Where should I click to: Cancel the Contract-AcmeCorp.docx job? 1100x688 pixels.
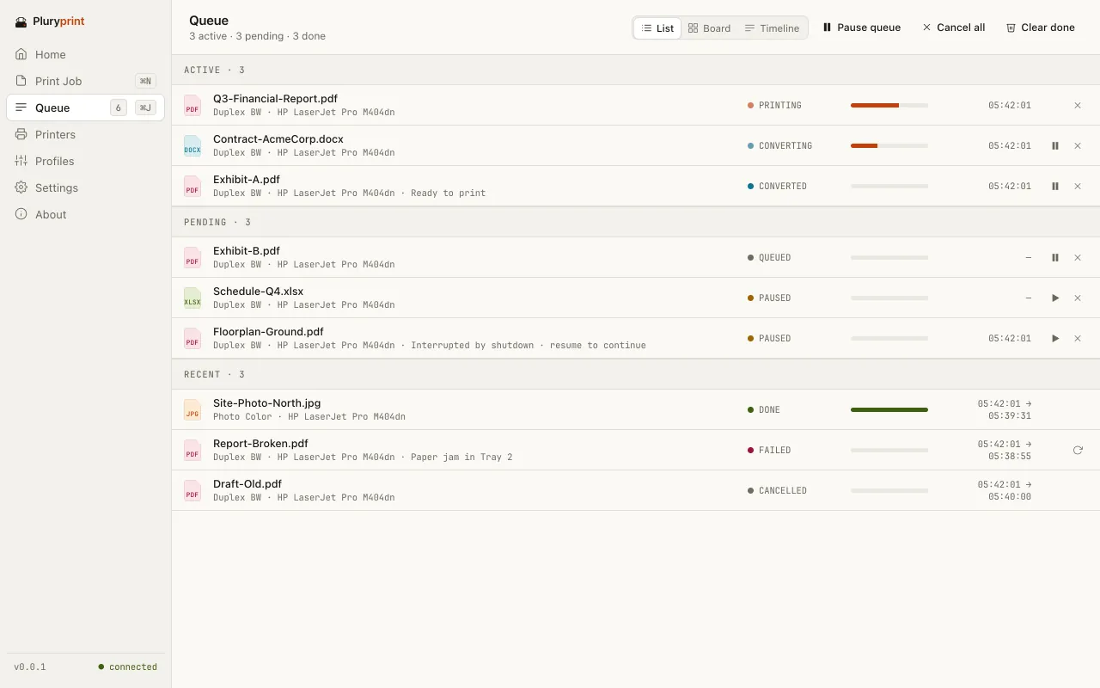pyautogui.click(x=1078, y=145)
